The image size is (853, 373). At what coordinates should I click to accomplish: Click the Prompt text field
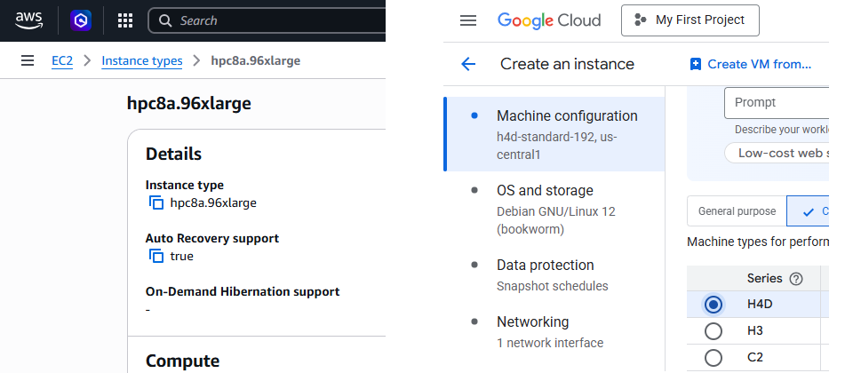pyautogui.click(x=777, y=103)
